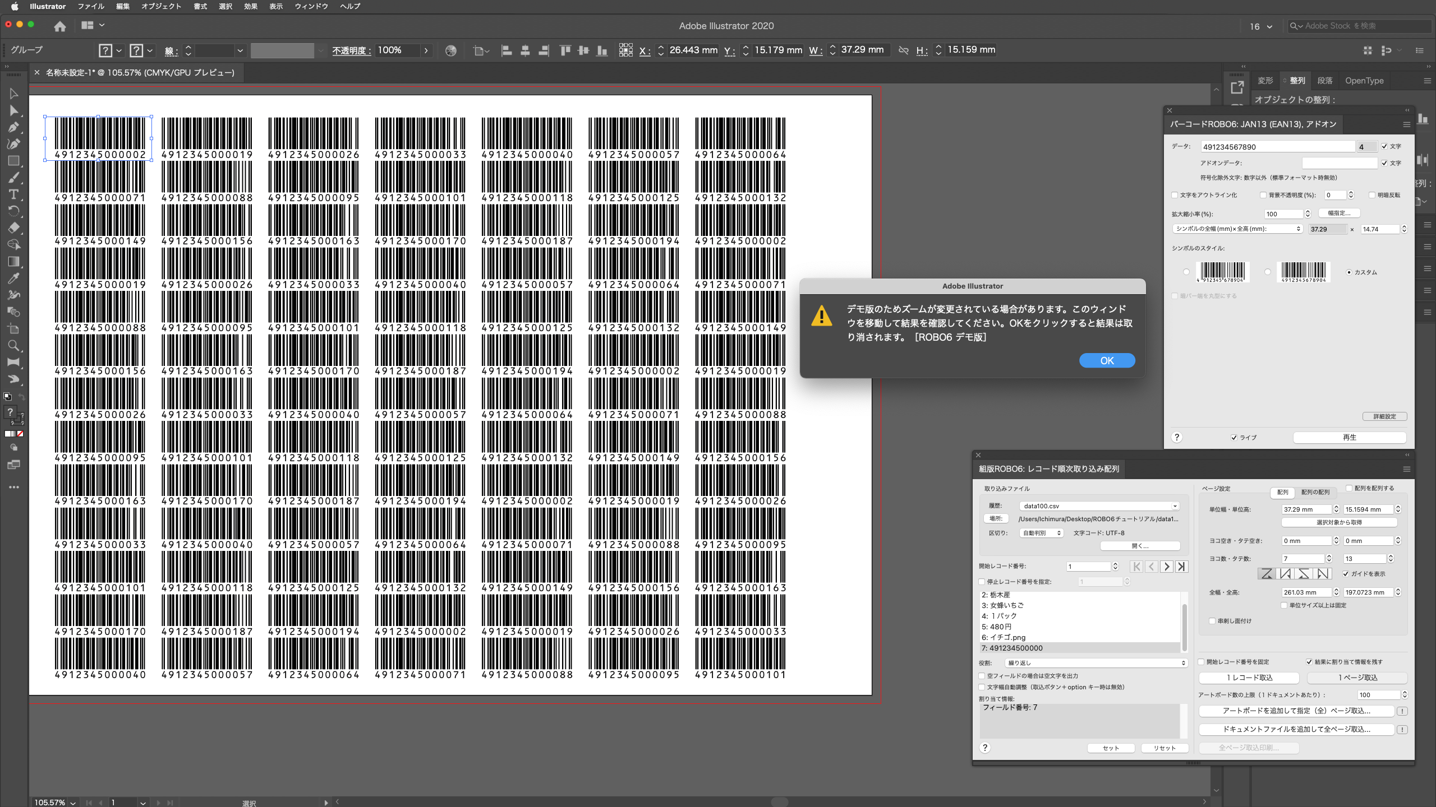Open the Arrange Documents icon
Image resolution: width=1436 pixels, height=807 pixels.
click(x=93, y=25)
